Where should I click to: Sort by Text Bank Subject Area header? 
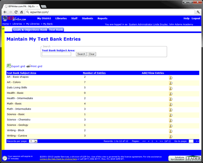(22, 73)
